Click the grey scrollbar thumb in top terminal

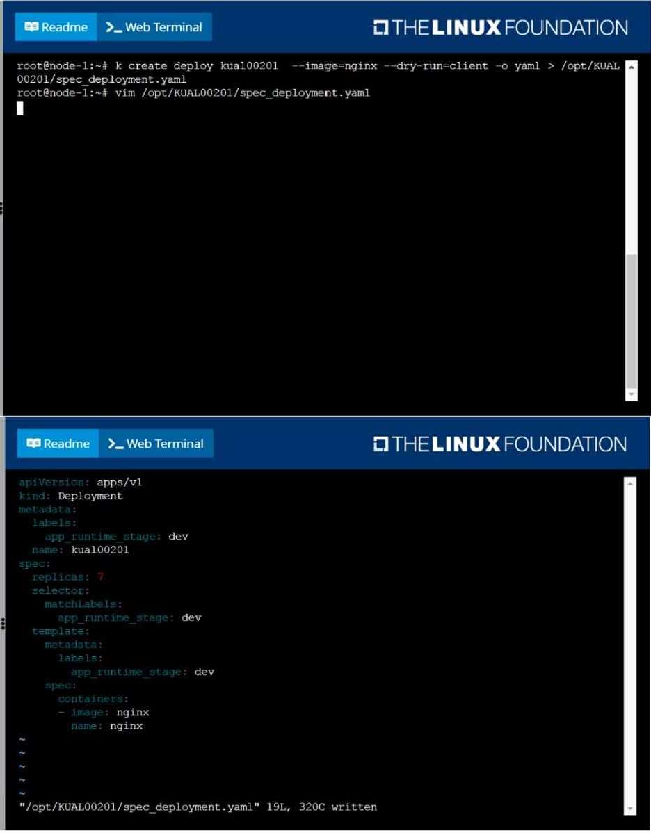point(632,321)
